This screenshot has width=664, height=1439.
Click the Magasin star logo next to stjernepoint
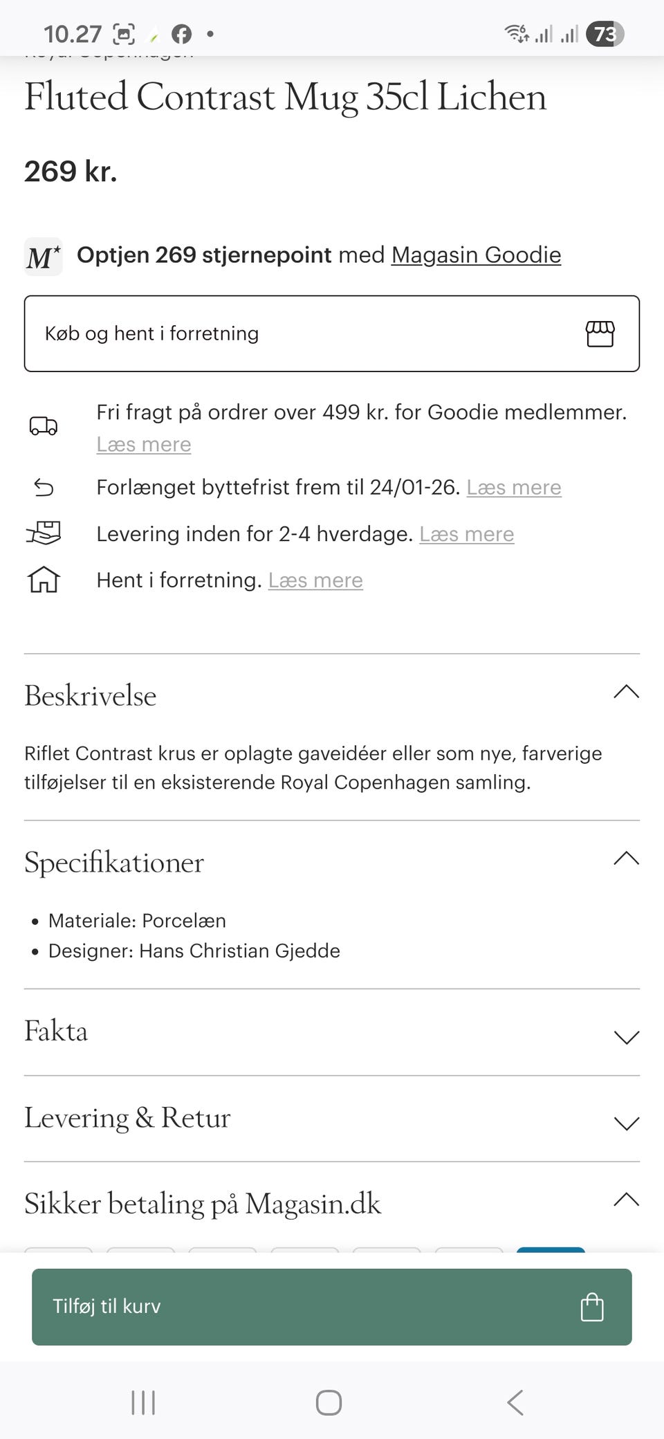(43, 257)
